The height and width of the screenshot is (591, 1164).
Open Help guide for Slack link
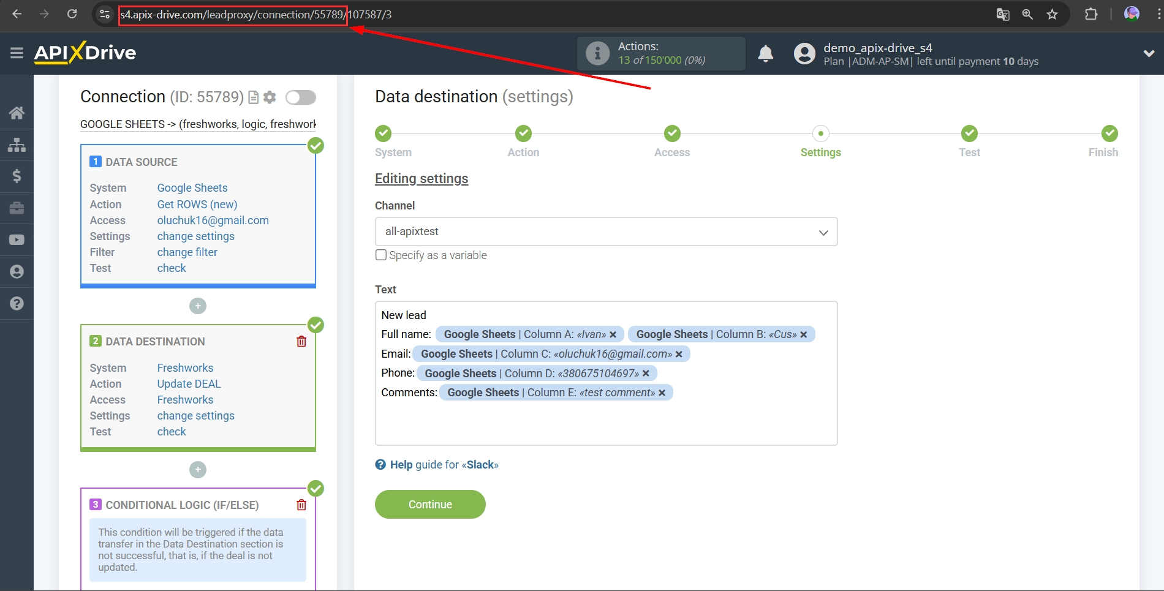click(437, 465)
